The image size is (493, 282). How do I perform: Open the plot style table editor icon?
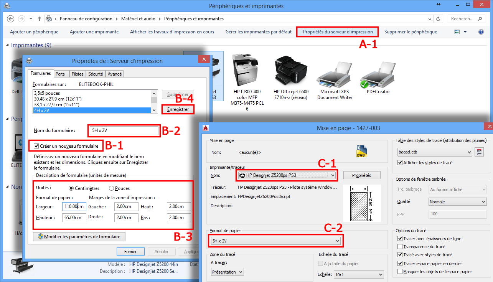(479, 152)
